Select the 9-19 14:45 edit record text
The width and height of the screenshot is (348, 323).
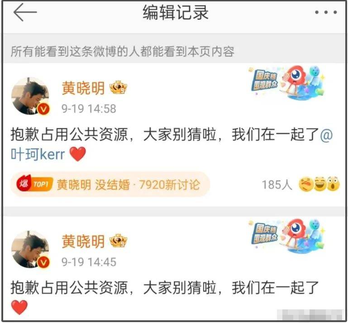click(x=89, y=262)
